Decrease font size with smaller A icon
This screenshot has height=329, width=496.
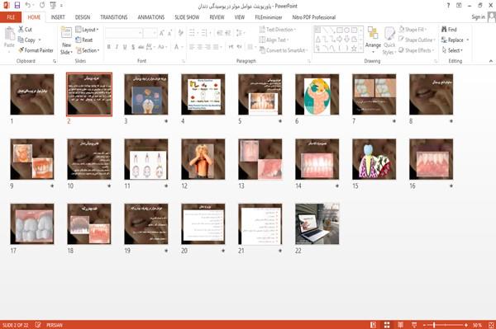(170, 33)
